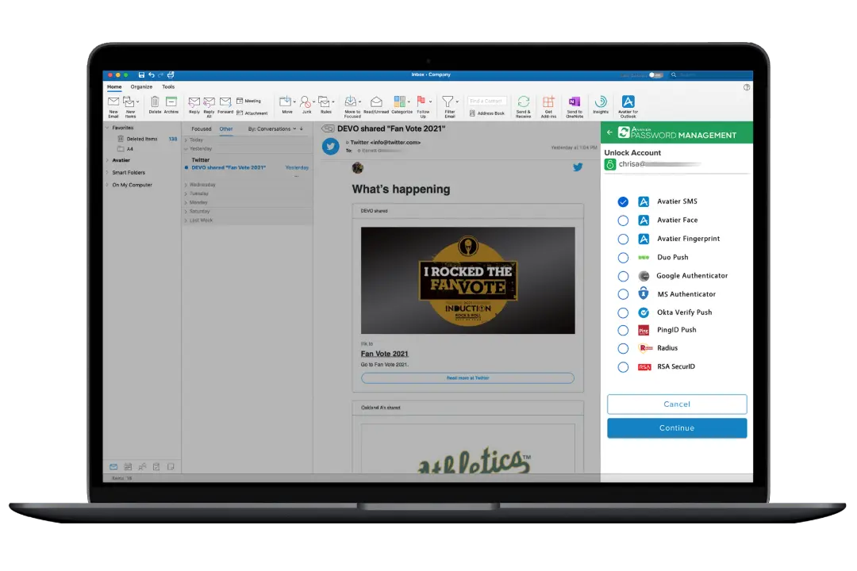Expand the Today message group

coord(186,140)
